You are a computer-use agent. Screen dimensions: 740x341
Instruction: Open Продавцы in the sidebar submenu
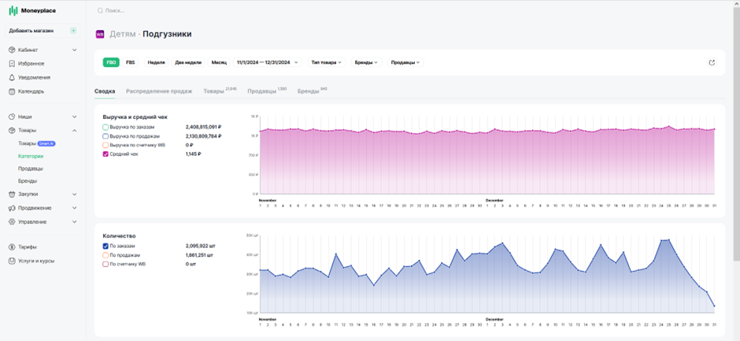[x=31, y=169]
